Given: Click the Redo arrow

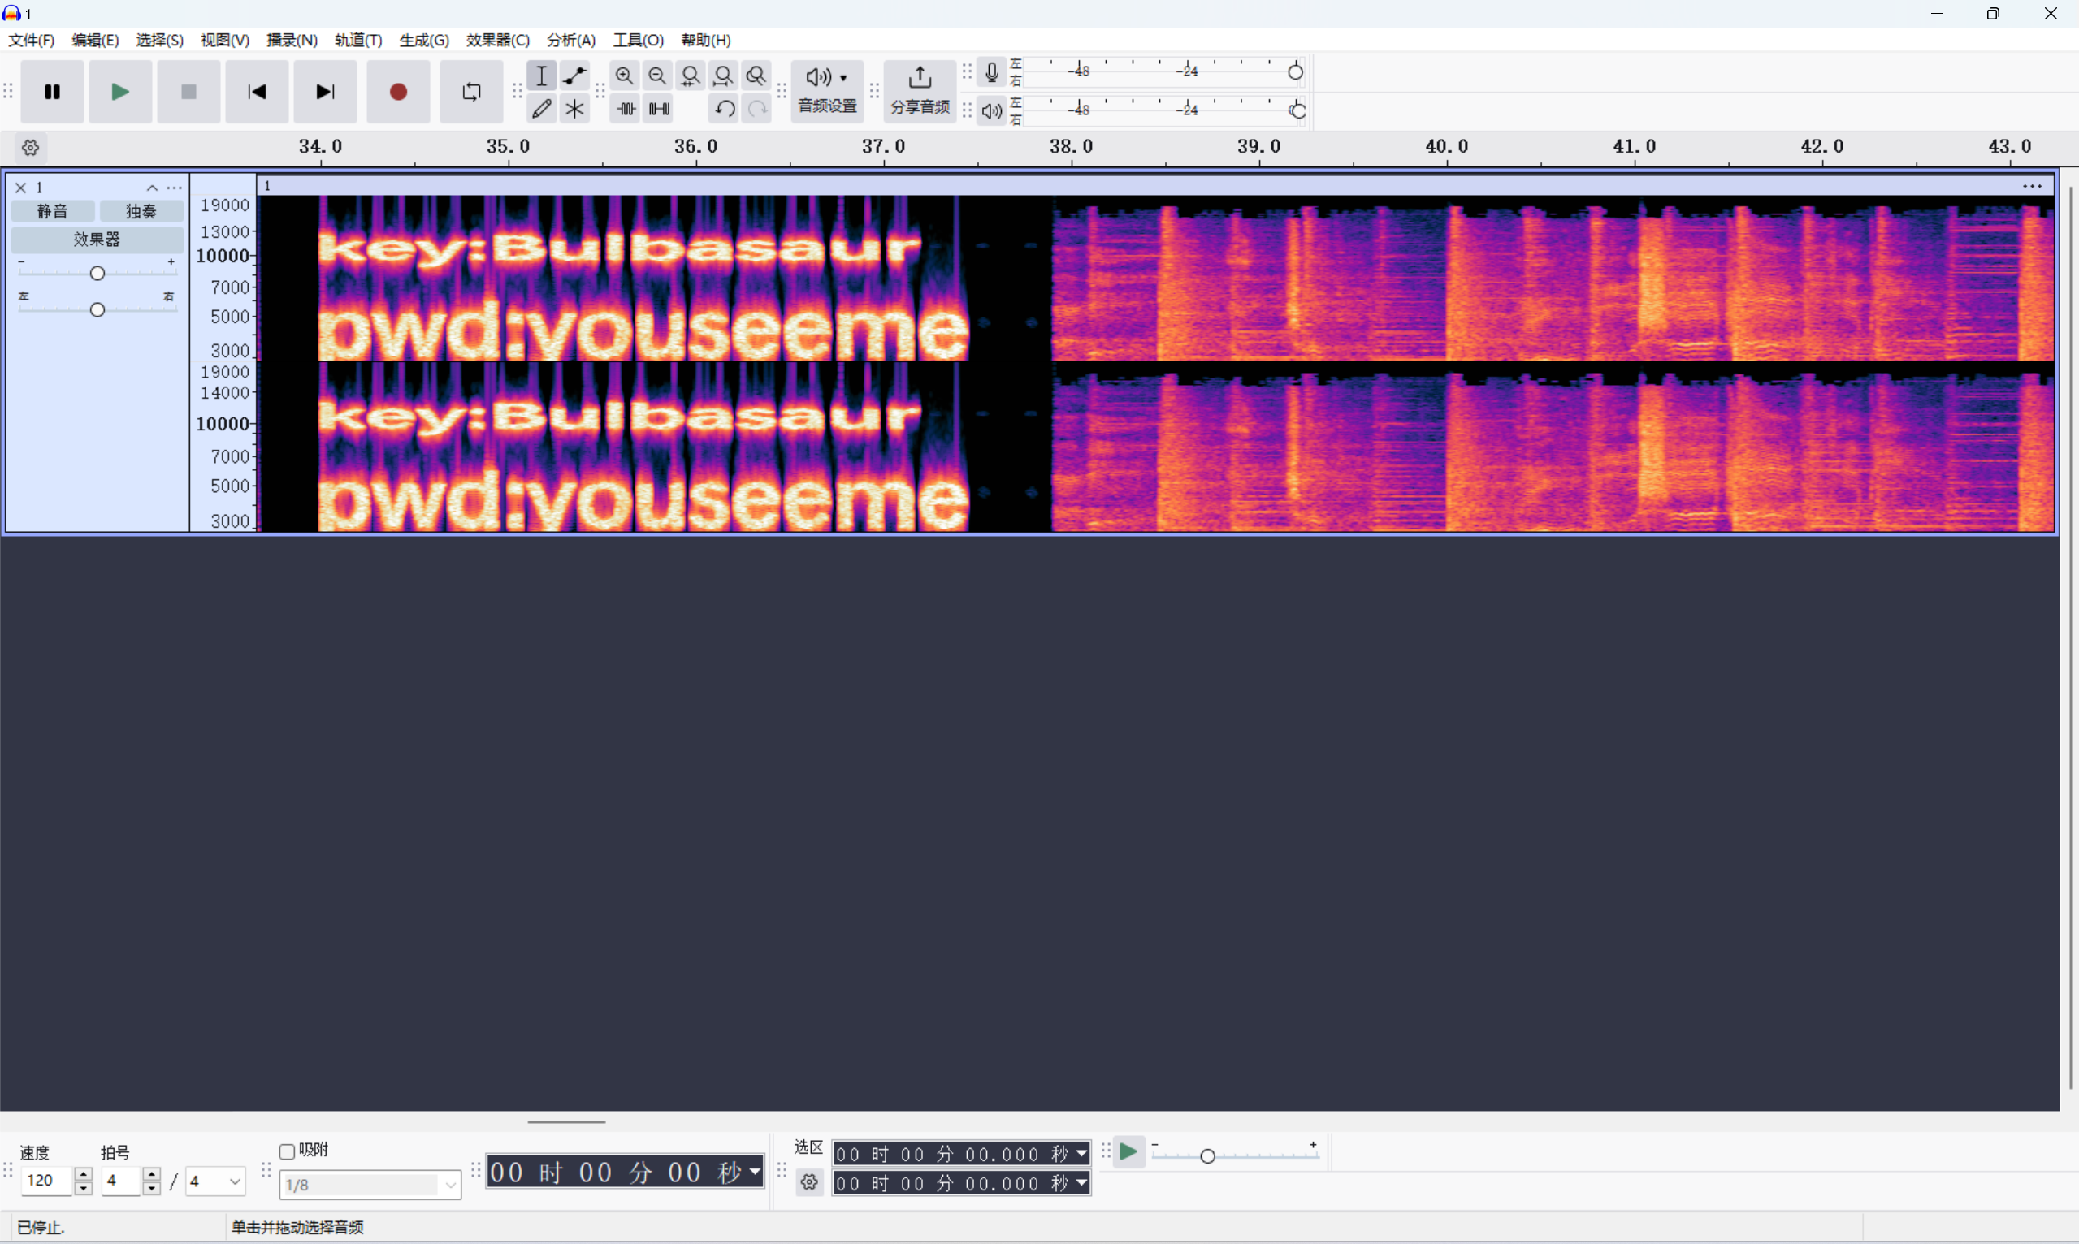Looking at the screenshot, I should (757, 108).
